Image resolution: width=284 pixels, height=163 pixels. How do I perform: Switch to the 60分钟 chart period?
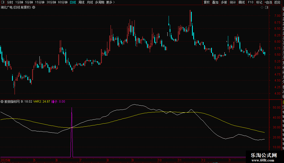pos(63,2)
